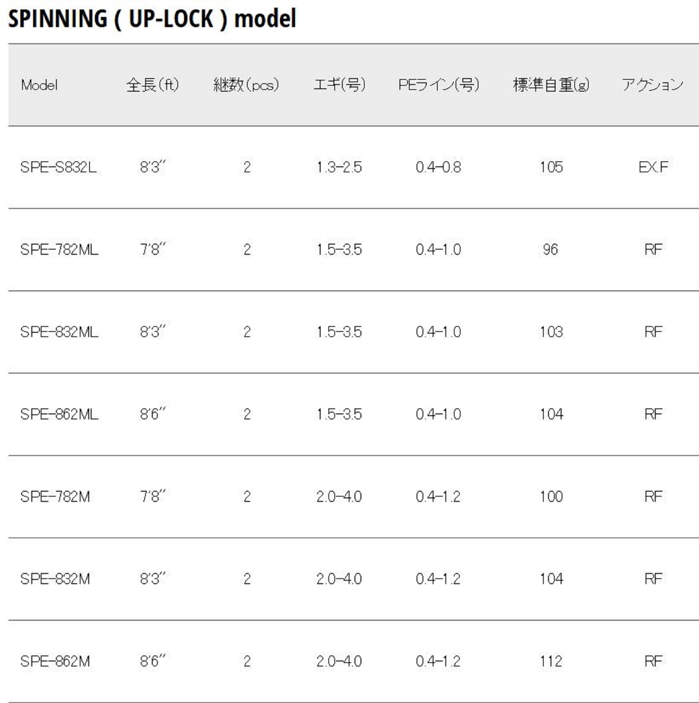Click the 標準自重(g) column header
This screenshot has width=699, height=703.
coord(551,85)
